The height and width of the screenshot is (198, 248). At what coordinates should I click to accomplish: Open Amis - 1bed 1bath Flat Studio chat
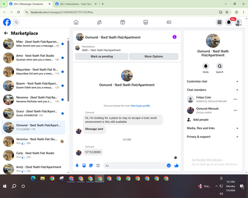tap(33, 58)
